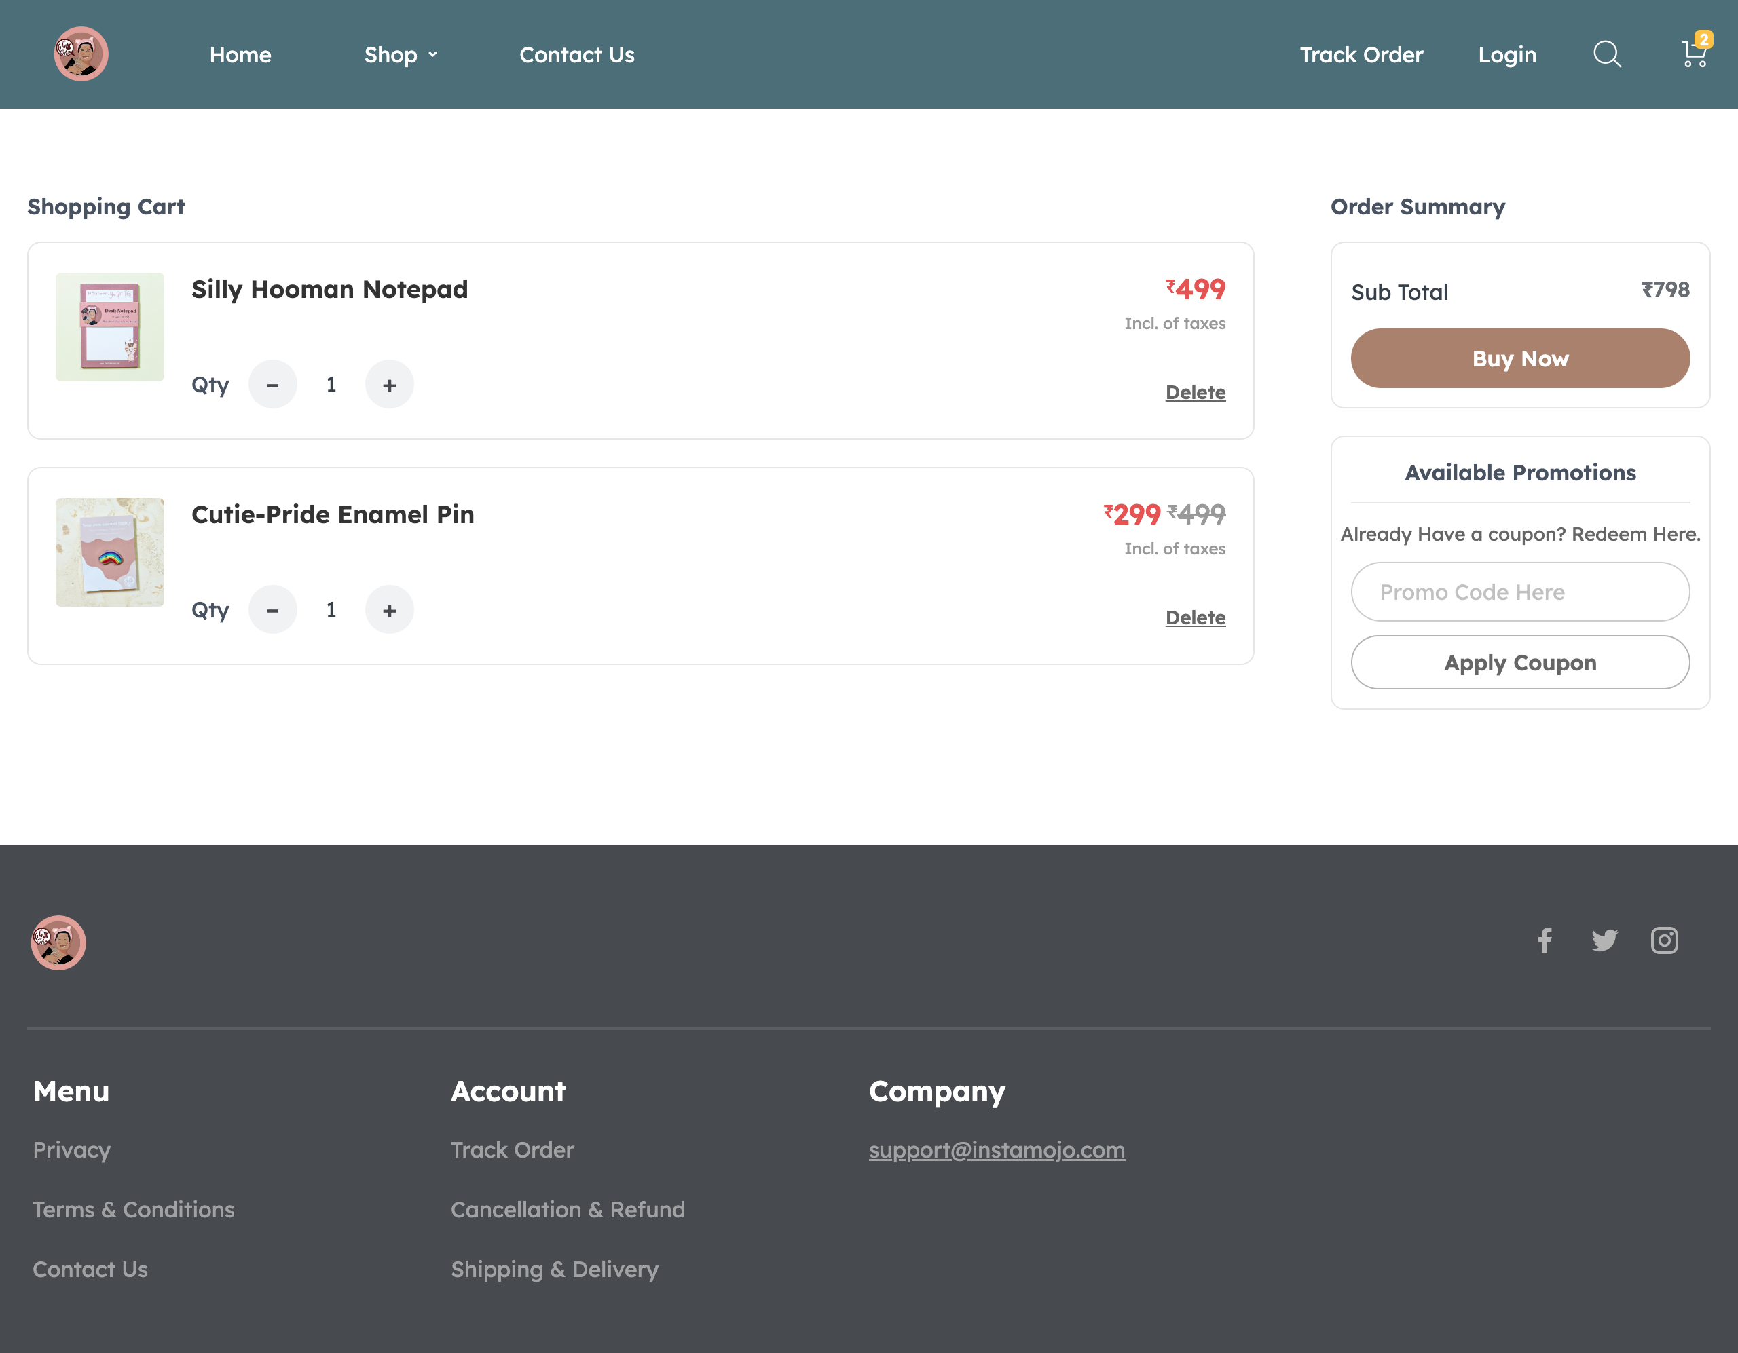Click the footer store logo
Viewport: 1738px width, 1353px height.
pos(58,942)
